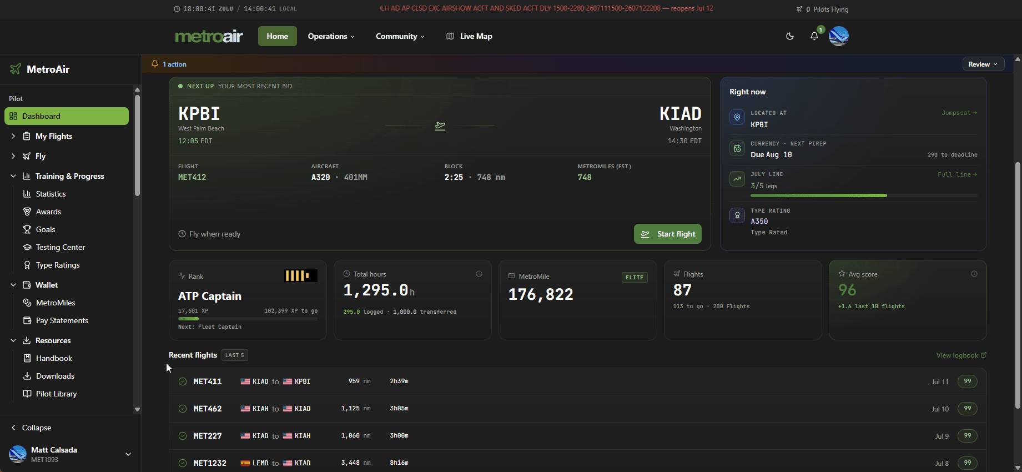
Task: Open the Operations dropdown menu
Action: (x=331, y=36)
